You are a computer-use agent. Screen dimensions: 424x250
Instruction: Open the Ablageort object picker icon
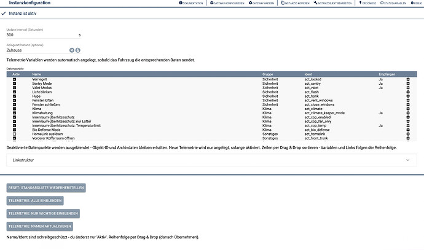click(78, 50)
